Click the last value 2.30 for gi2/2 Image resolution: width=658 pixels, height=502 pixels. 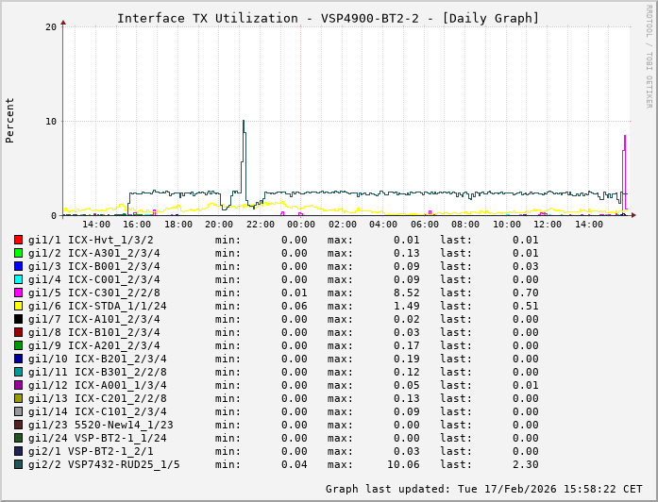tap(526, 464)
